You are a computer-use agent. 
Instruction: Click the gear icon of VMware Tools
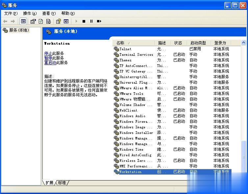tap(116, 94)
